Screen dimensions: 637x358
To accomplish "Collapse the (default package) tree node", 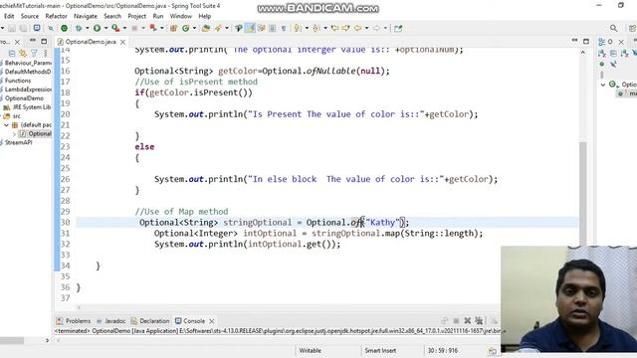I will click(x=6, y=125).
